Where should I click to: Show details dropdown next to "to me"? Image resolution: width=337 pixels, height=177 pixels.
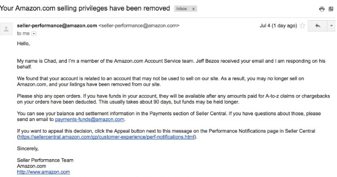[x=34, y=33]
